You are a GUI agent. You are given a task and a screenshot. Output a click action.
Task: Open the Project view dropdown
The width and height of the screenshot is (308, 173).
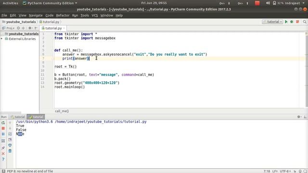coord(8,28)
